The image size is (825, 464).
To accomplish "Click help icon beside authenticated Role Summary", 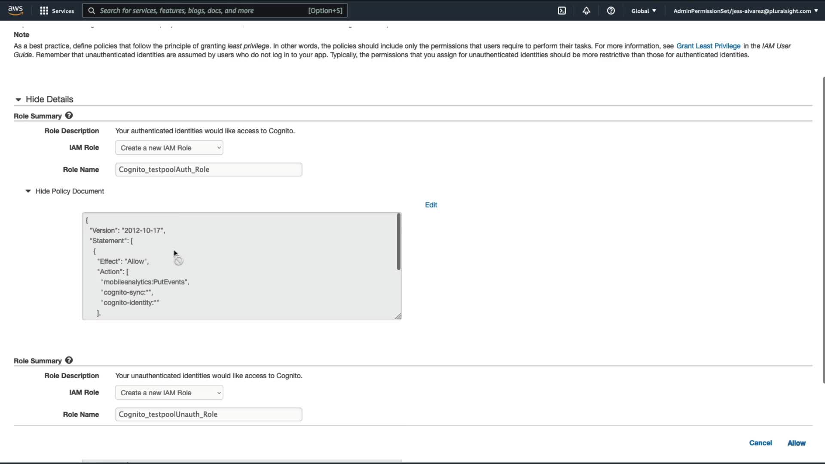I will [x=69, y=116].
